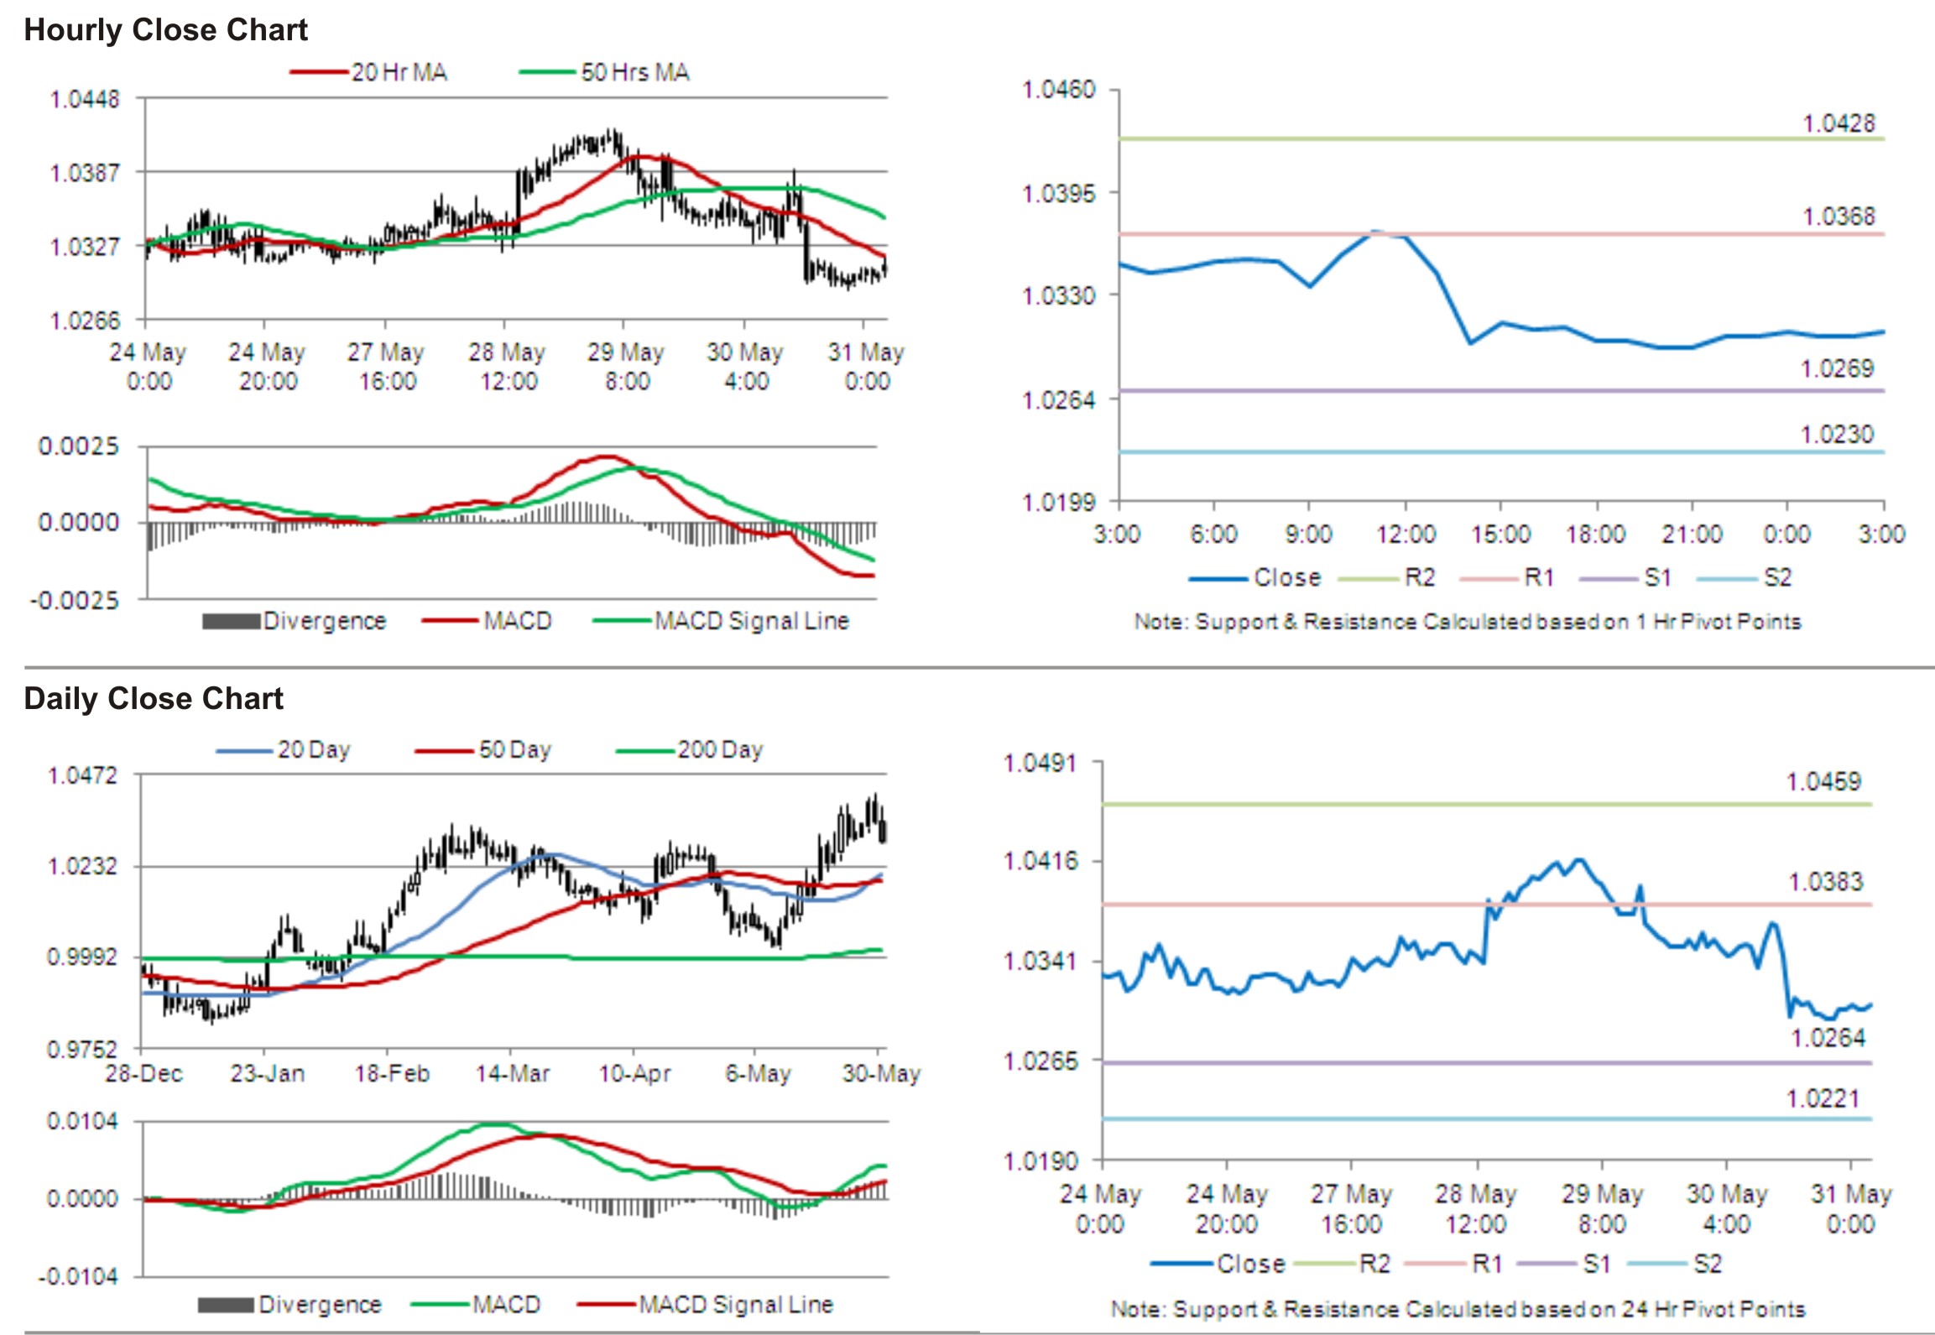Click the 1.0416 axis label
The image size is (1935, 1335).
[1040, 862]
